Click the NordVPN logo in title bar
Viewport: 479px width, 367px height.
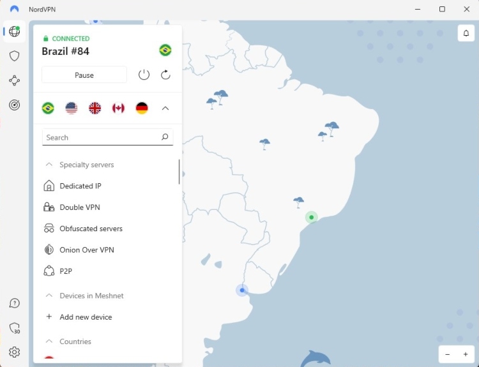[x=14, y=9]
